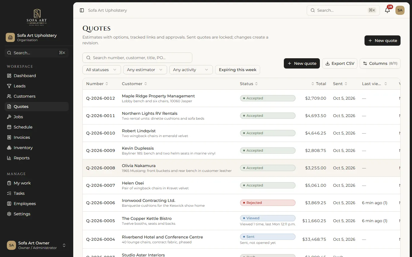Click the Reports chart icon
The image size is (412, 257).
pos(9,158)
